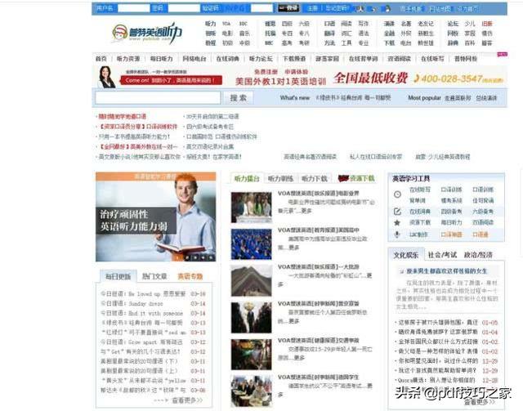
Task: Click the username input field
Action: (x=134, y=8)
